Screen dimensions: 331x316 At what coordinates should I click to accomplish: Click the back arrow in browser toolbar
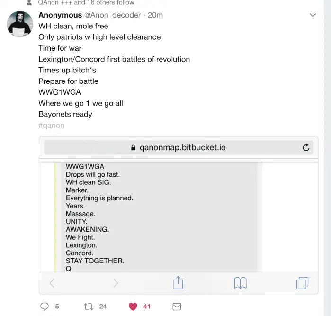(52, 283)
